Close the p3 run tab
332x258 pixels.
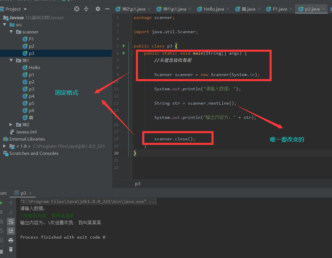(30, 193)
